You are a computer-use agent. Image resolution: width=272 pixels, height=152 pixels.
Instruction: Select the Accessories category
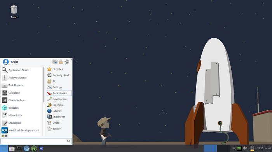click(x=59, y=93)
